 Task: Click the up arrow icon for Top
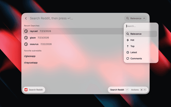click(128, 46)
